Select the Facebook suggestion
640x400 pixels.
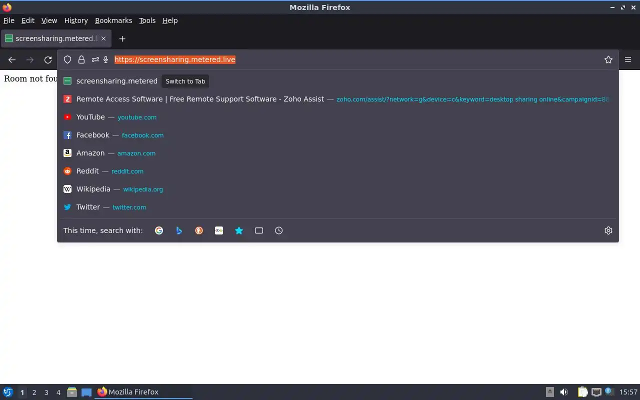pos(338,135)
